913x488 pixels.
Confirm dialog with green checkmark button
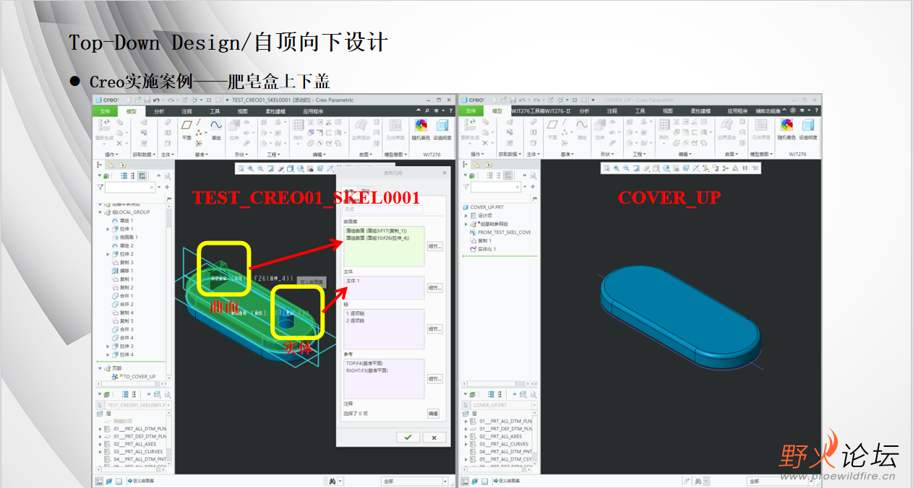[x=408, y=437]
